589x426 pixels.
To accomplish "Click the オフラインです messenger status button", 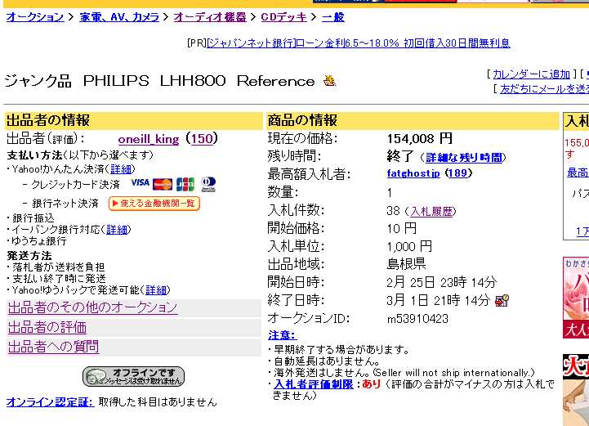I will [x=133, y=376].
